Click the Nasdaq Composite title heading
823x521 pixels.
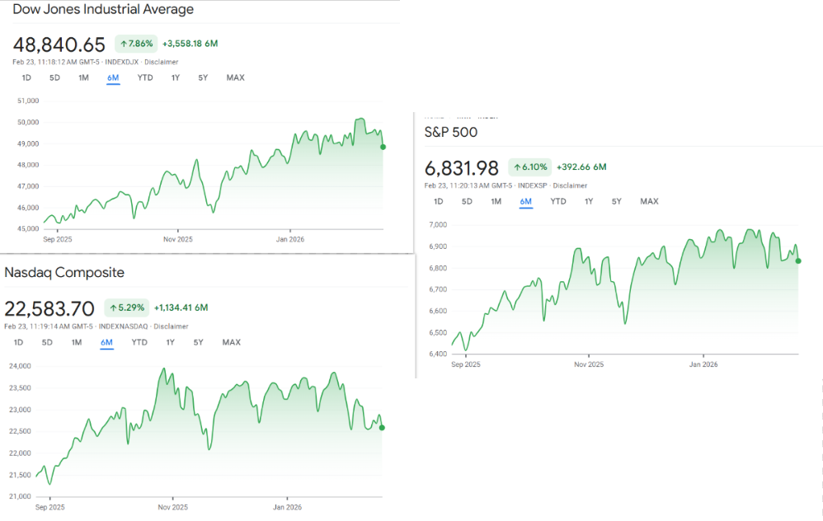pos(64,273)
